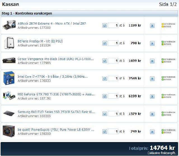Update quantity of Corsair Vengeance Pro memory
The image size is (179, 156).
[105, 61]
